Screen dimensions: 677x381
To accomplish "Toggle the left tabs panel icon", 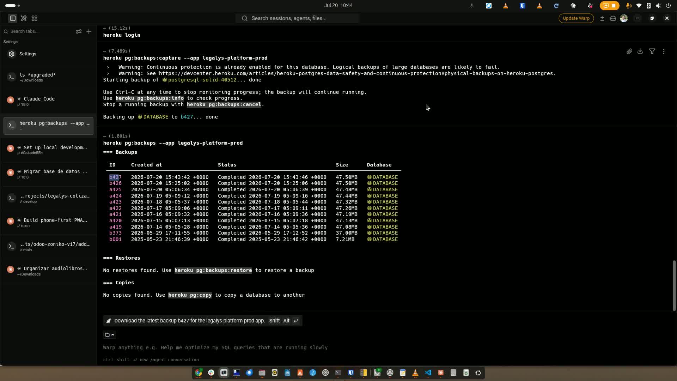I will [x=13, y=18].
